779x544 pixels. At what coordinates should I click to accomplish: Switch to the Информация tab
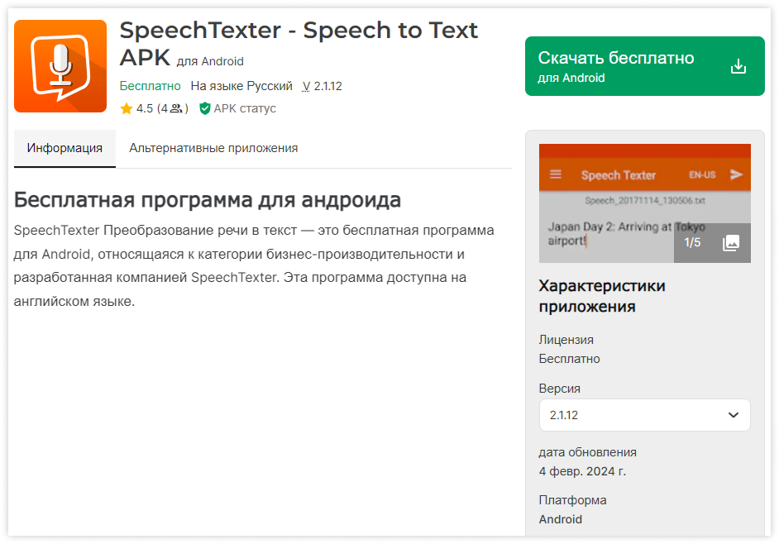65,148
